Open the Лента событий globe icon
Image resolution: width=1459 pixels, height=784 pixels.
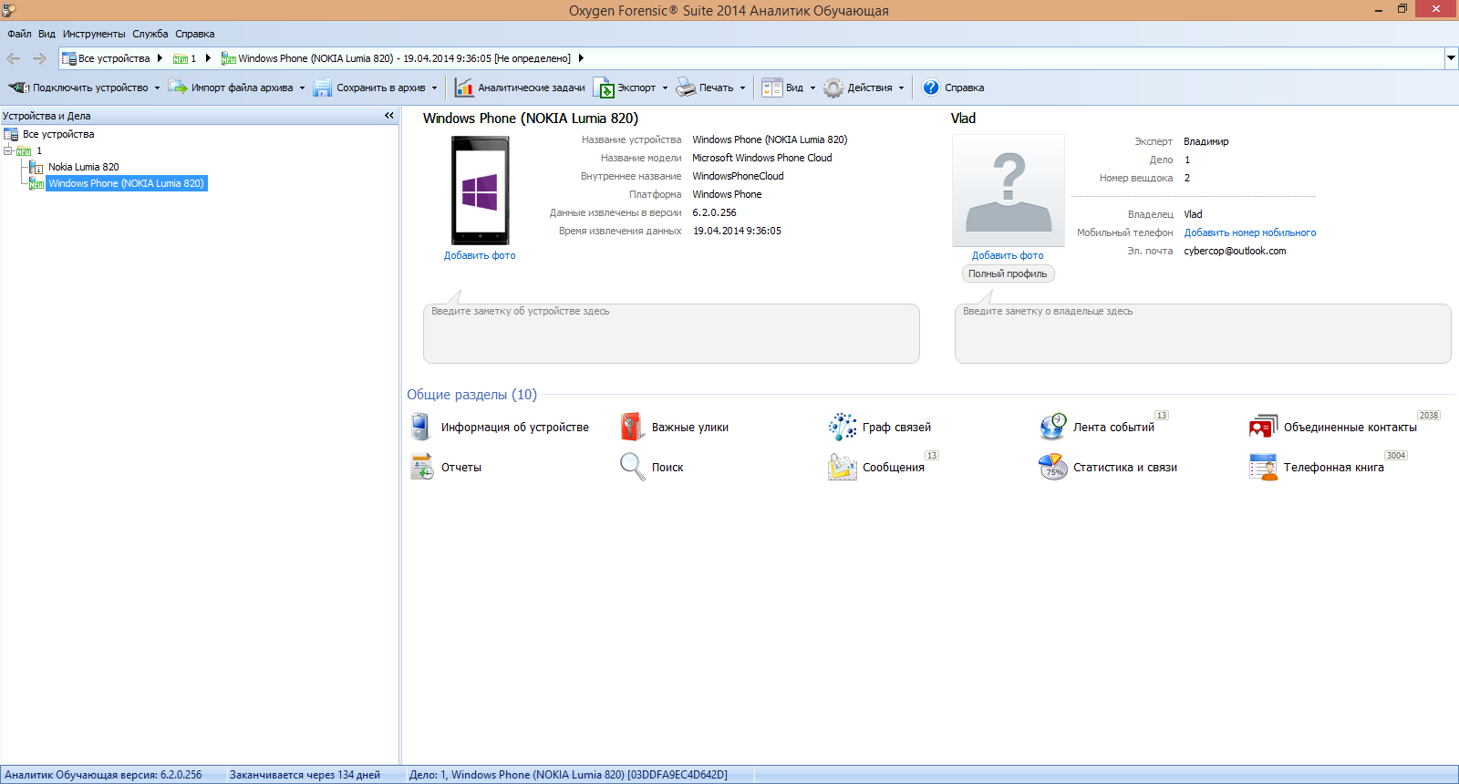pyautogui.click(x=1053, y=427)
